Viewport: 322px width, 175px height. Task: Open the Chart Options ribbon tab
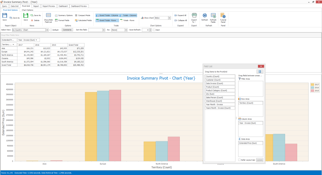(x=28, y=10)
